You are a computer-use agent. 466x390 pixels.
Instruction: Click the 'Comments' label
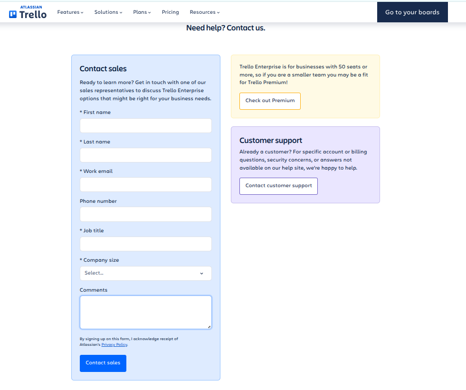[x=93, y=290]
